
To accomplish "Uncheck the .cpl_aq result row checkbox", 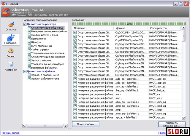I will point(75,117).
